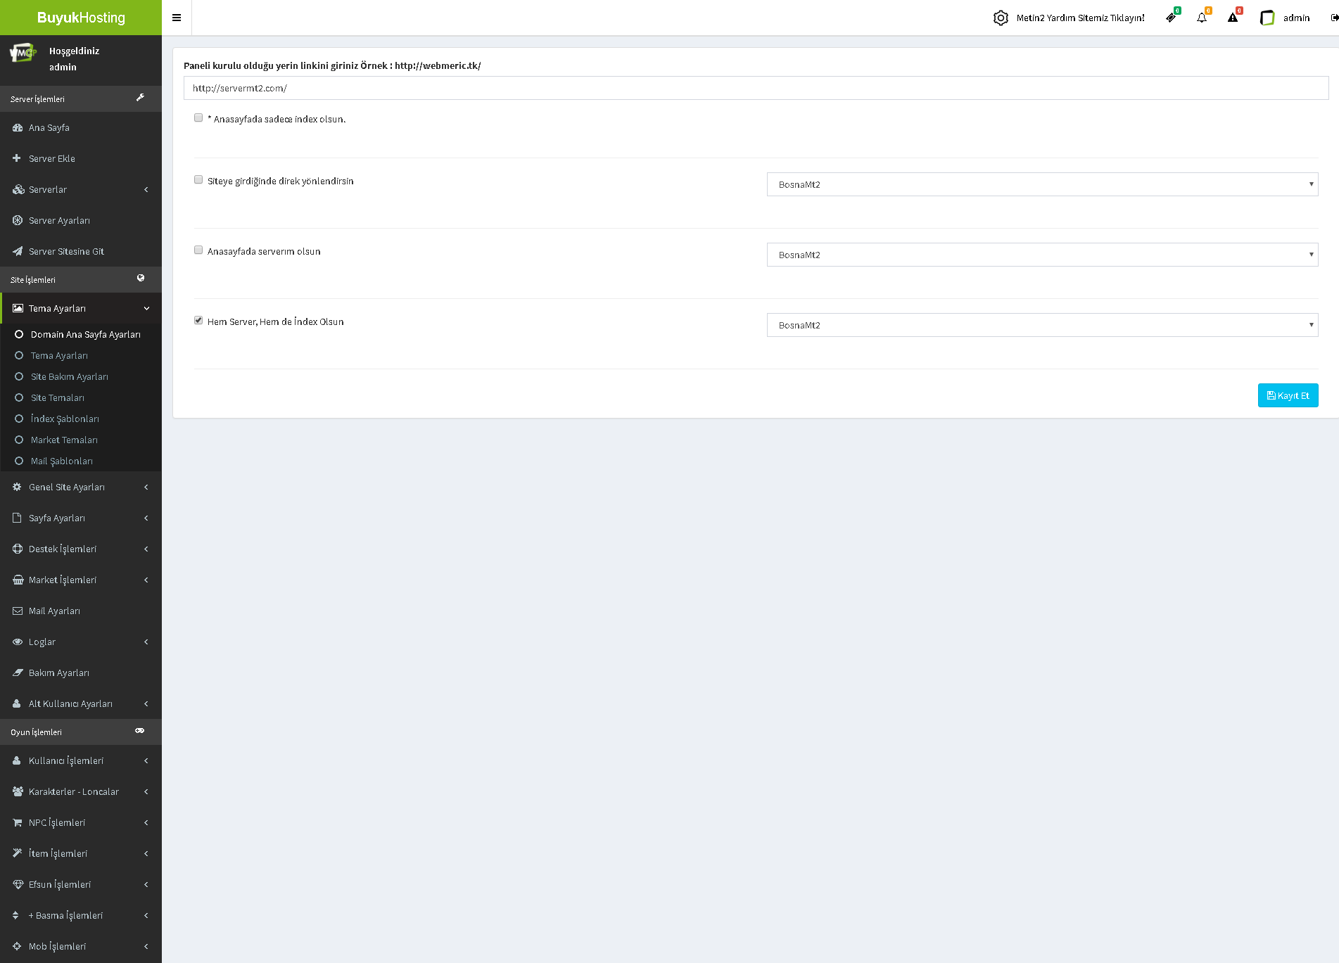The image size is (1339, 963).
Task: Toggle the hamburger sidebar menu icon
Action: (x=177, y=18)
